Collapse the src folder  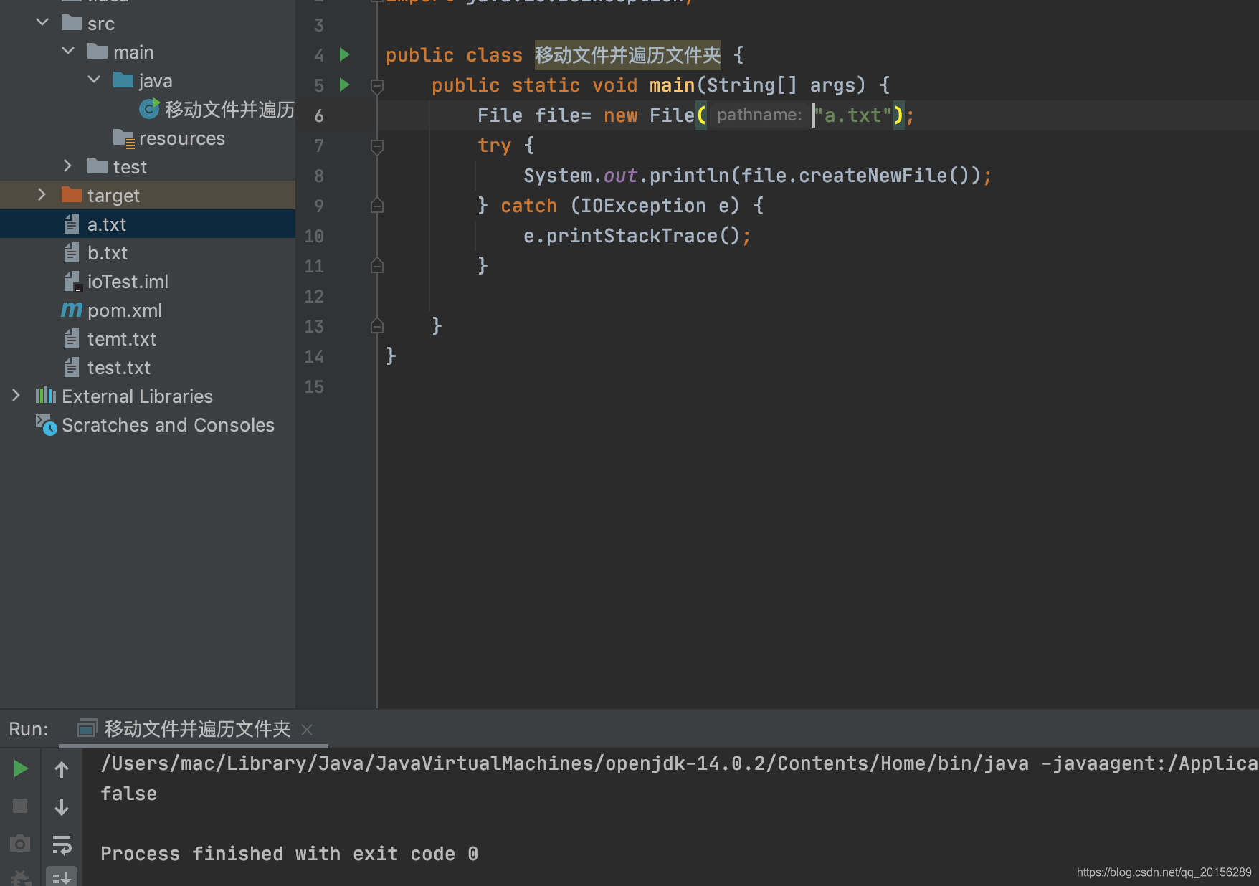click(x=42, y=22)
